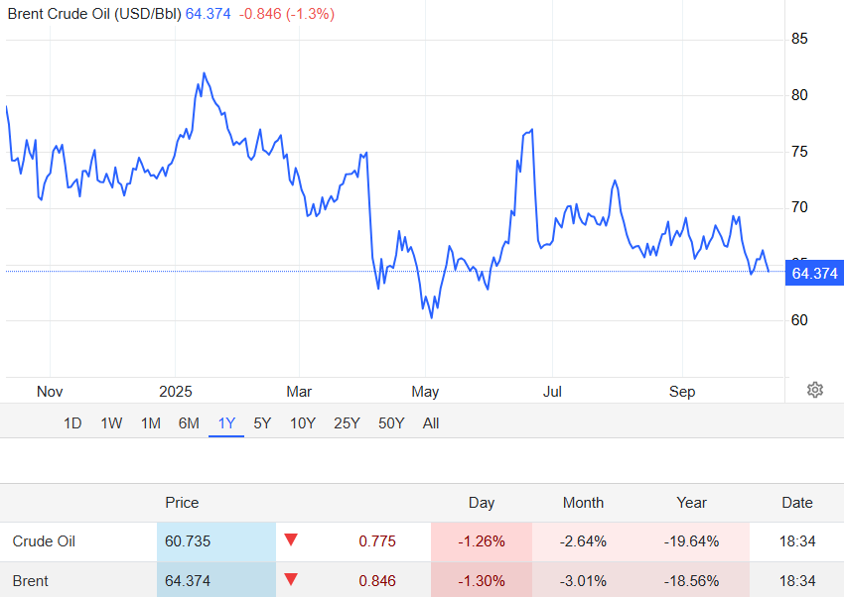Open the Crude Oil commodity link
Screen dimensions: 844x597
pos(44,541)
